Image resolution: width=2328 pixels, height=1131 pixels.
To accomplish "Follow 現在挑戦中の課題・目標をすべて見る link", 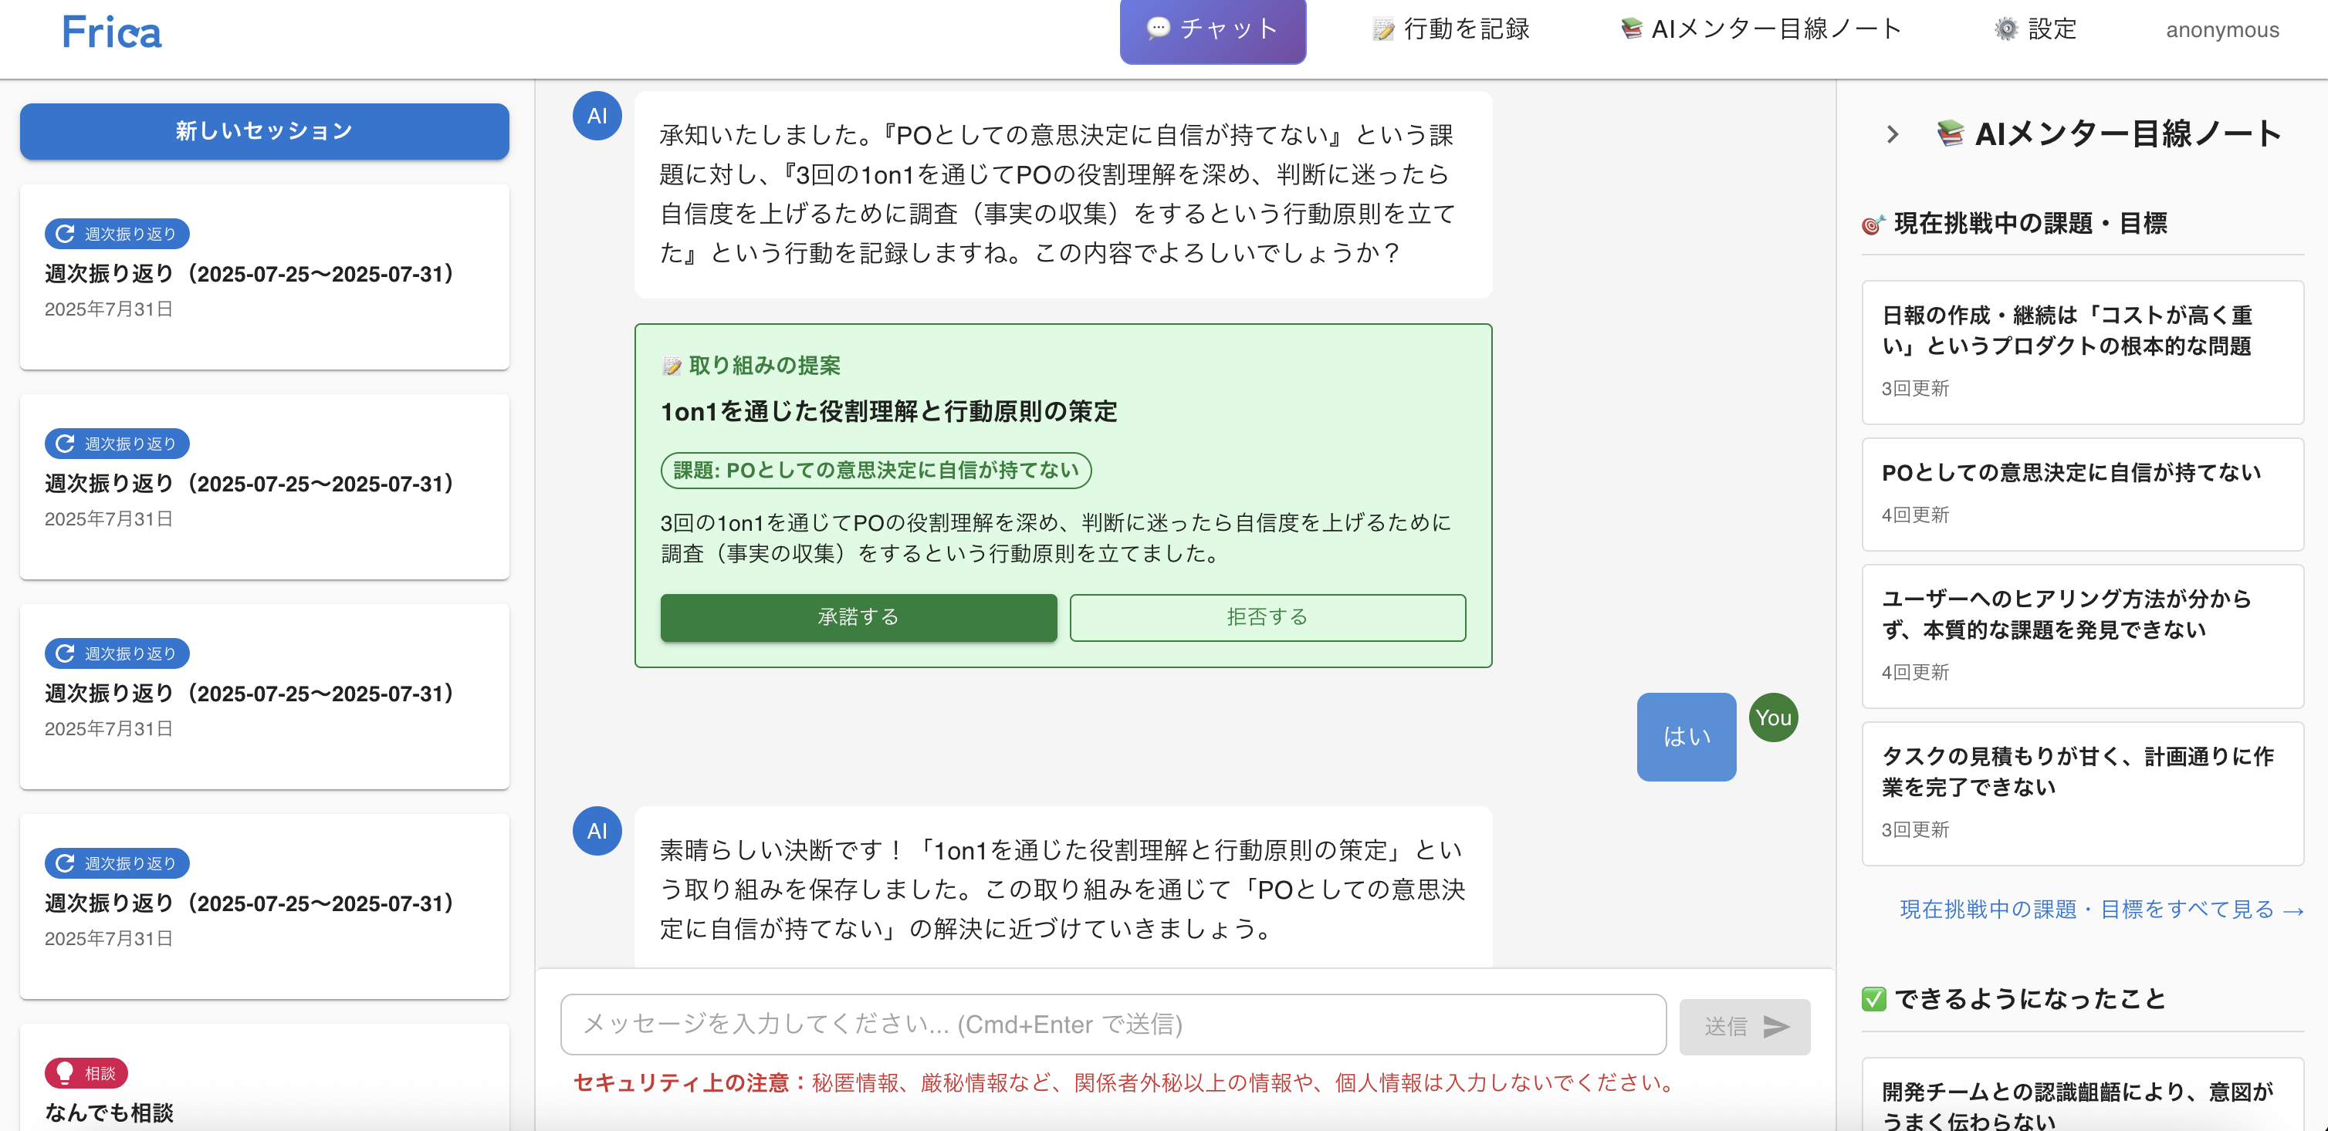I will (2100, 909).
